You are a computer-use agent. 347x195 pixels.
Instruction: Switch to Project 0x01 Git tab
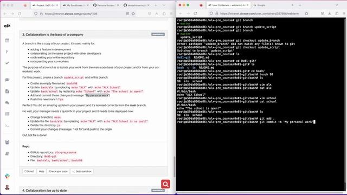45,5
